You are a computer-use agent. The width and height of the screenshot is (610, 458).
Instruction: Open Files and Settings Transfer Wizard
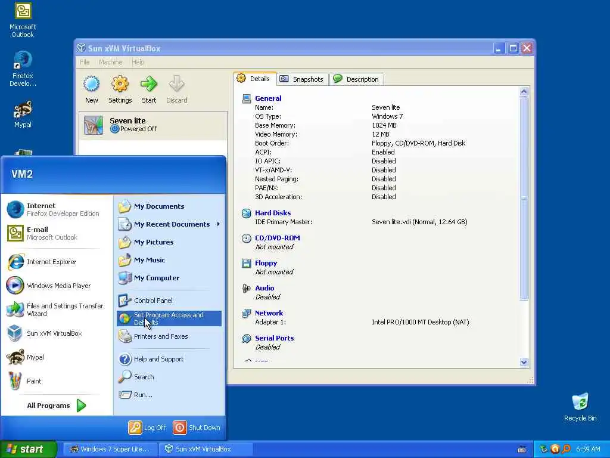(x=57, y=310)
